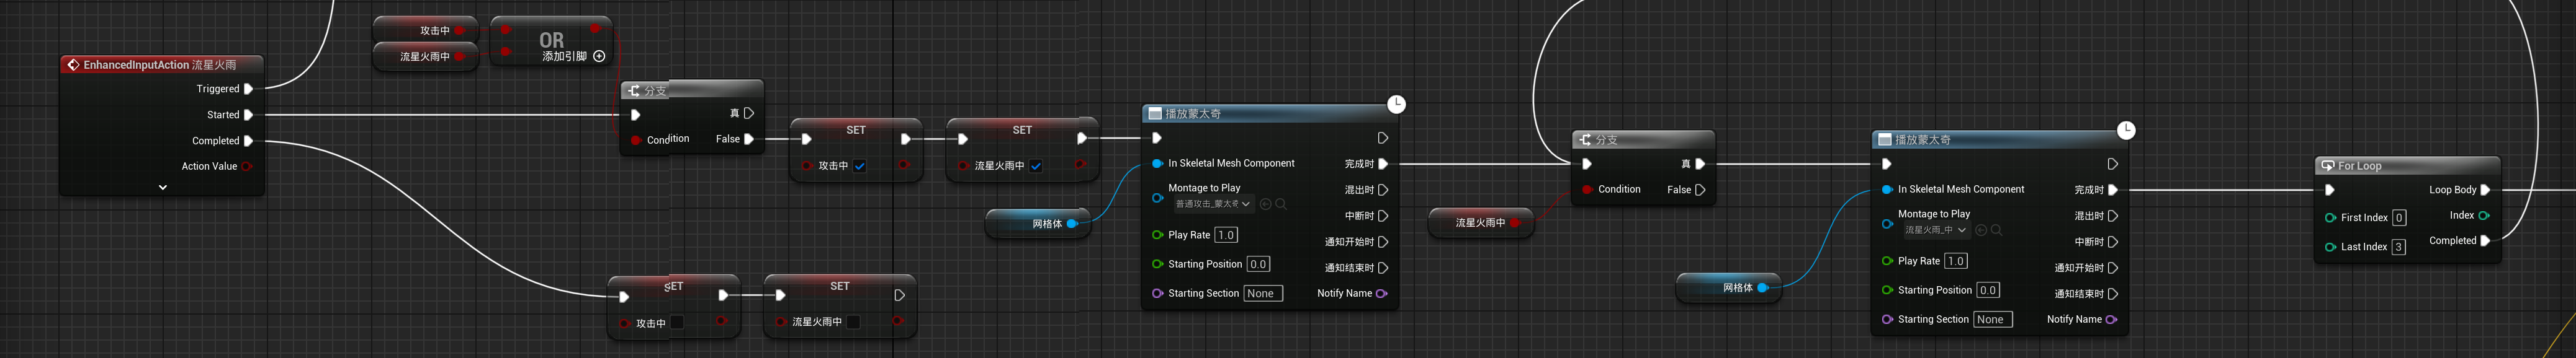Uncheck the checked 攻击中 checkbox in SET node
Image resolution: width=2576 pixels, height=358 pixels.
[860, 167]
